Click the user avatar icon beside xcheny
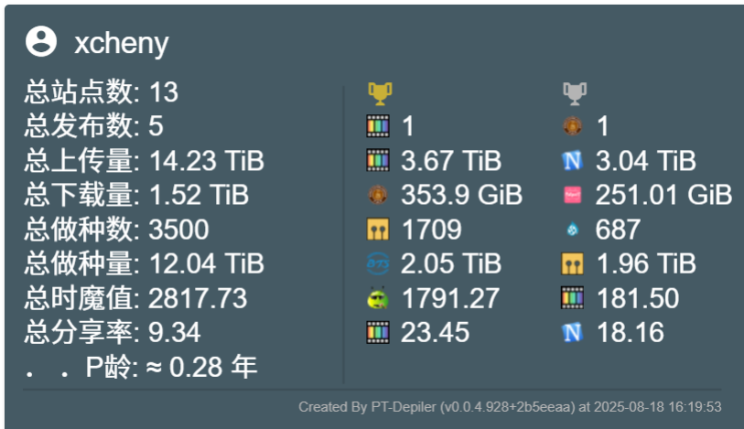This screenshot has width=744, height=429. click(x=41, y=42)
